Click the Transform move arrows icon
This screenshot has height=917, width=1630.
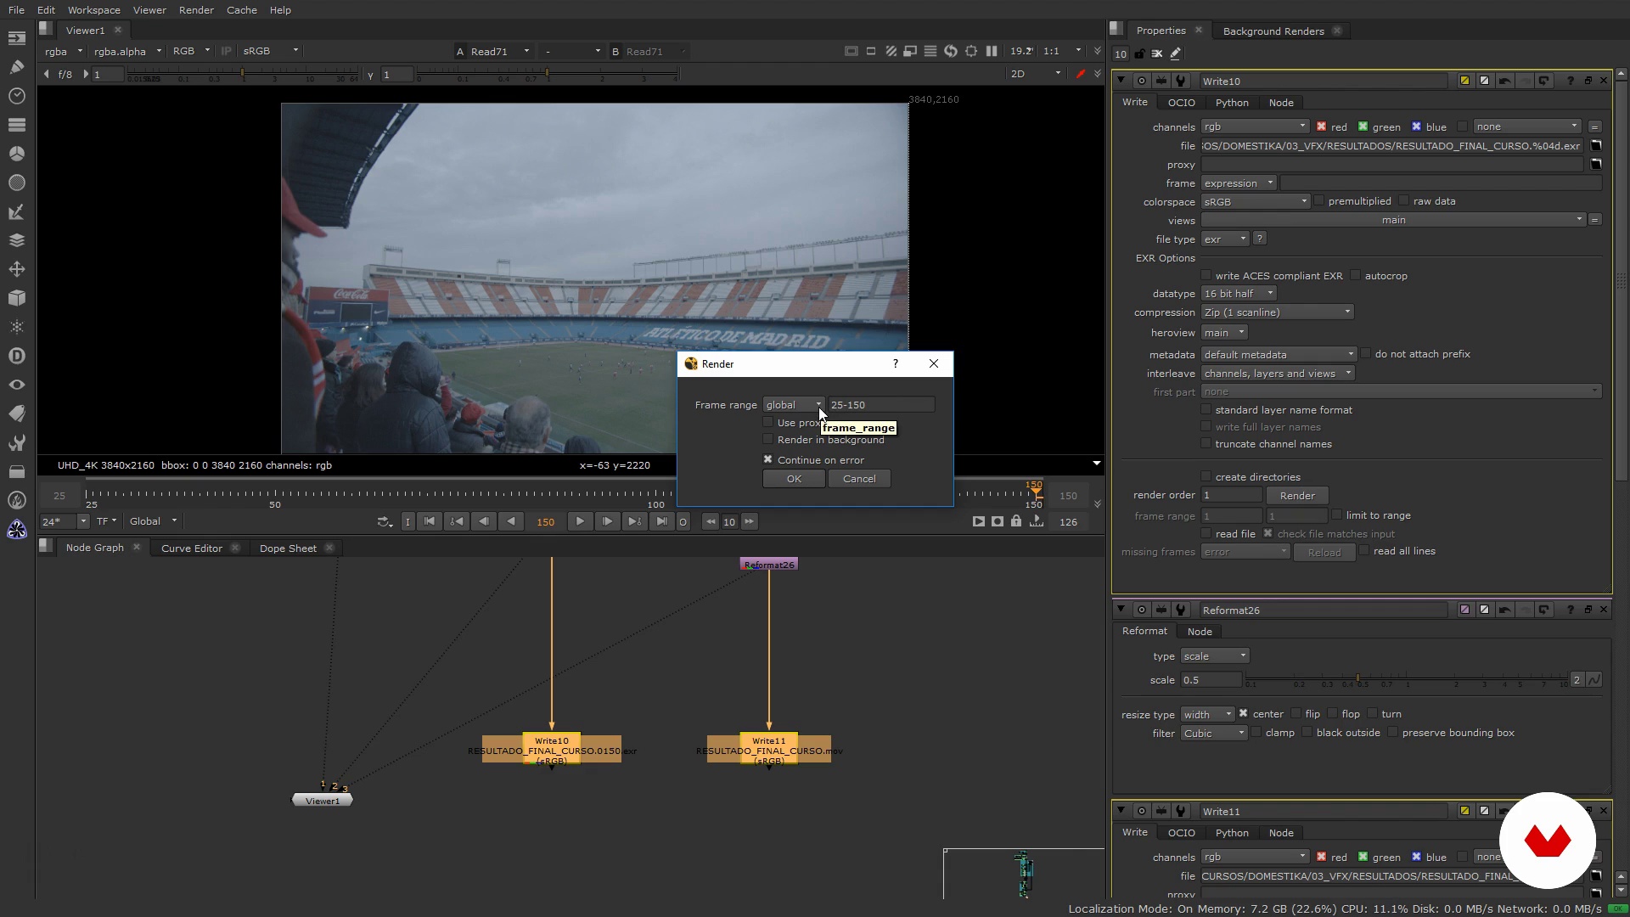[16, 269]
